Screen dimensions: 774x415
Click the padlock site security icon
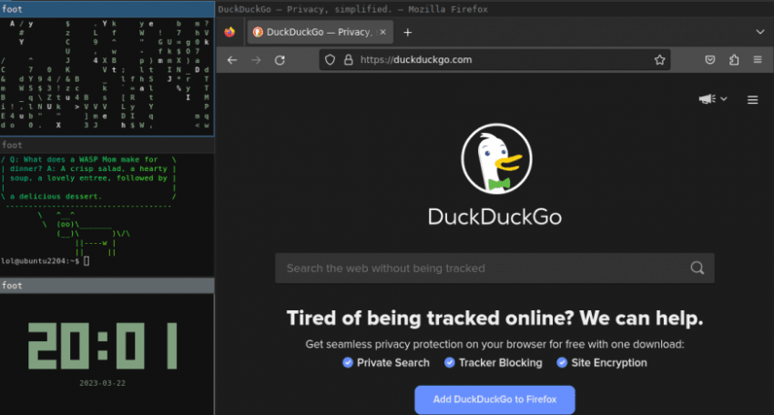pos(347,60)
